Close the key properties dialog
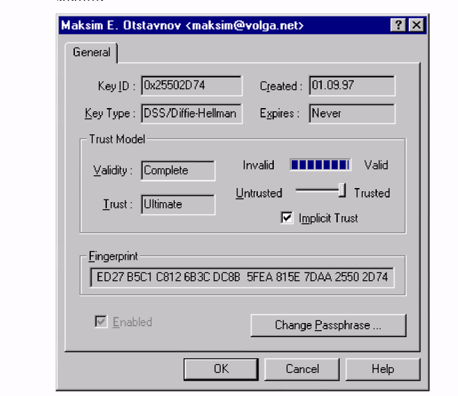 click(x=416, y=25)
